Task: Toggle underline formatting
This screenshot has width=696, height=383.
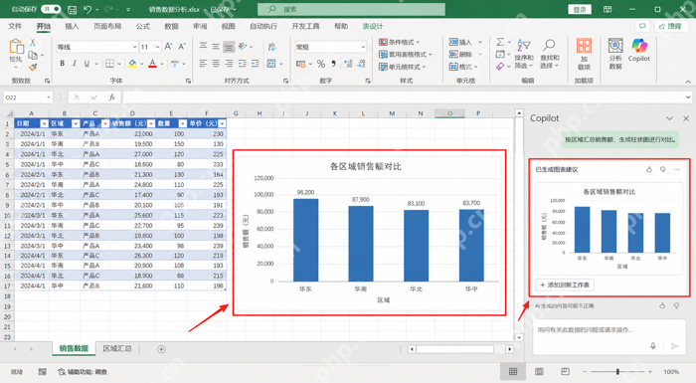Action: [x=87, y=64]
